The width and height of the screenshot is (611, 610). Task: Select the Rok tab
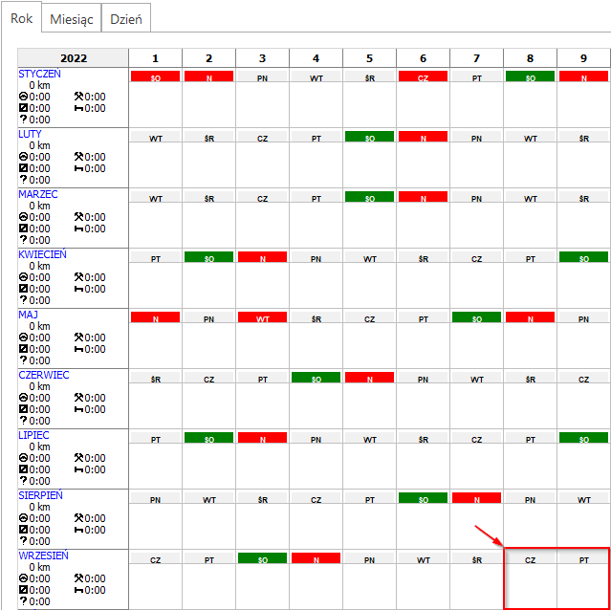tap(23, 18)
